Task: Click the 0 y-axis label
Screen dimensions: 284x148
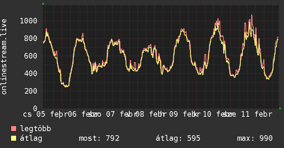Action: pos(35,108)
